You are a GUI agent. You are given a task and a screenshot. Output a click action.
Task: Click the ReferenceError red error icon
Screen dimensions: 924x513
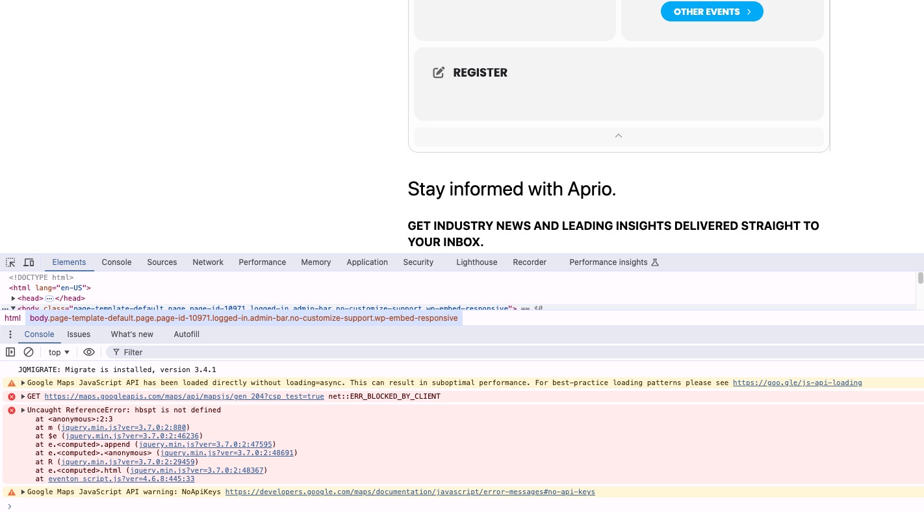tap(12, 410)
